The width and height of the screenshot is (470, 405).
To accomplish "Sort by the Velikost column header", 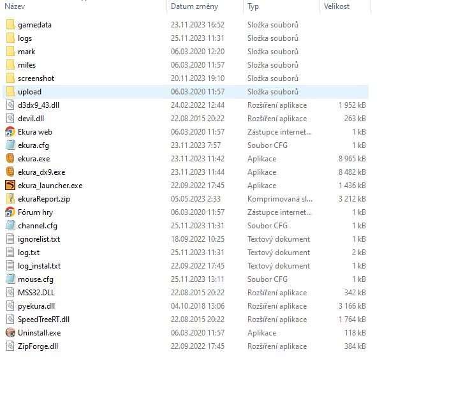I will (x=336, y=6).
